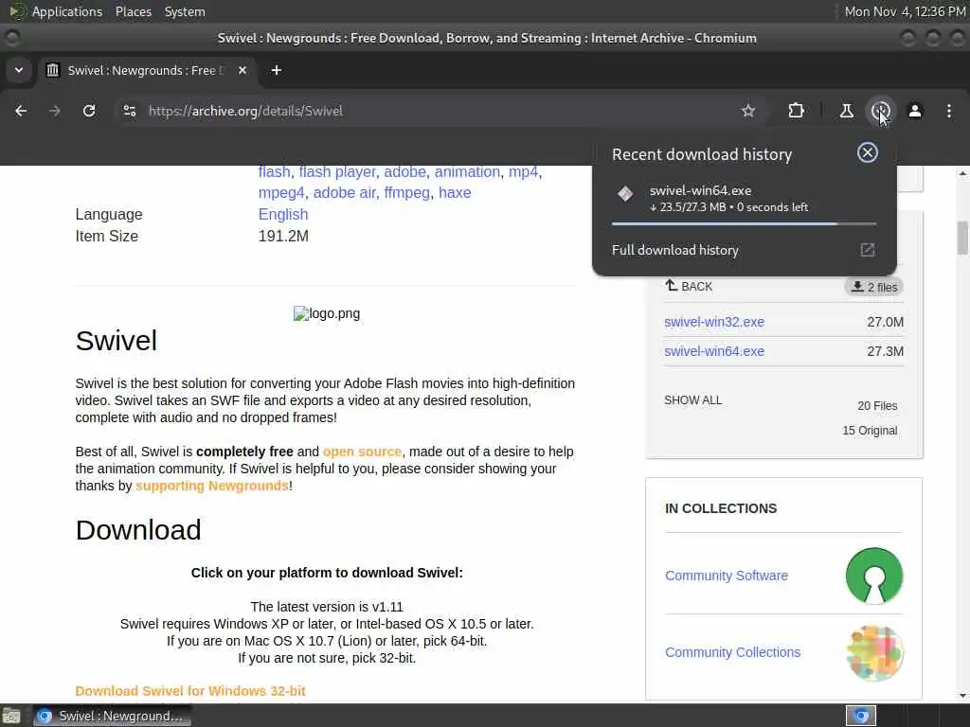Open Chromium three-dot menu

(949, 111)
